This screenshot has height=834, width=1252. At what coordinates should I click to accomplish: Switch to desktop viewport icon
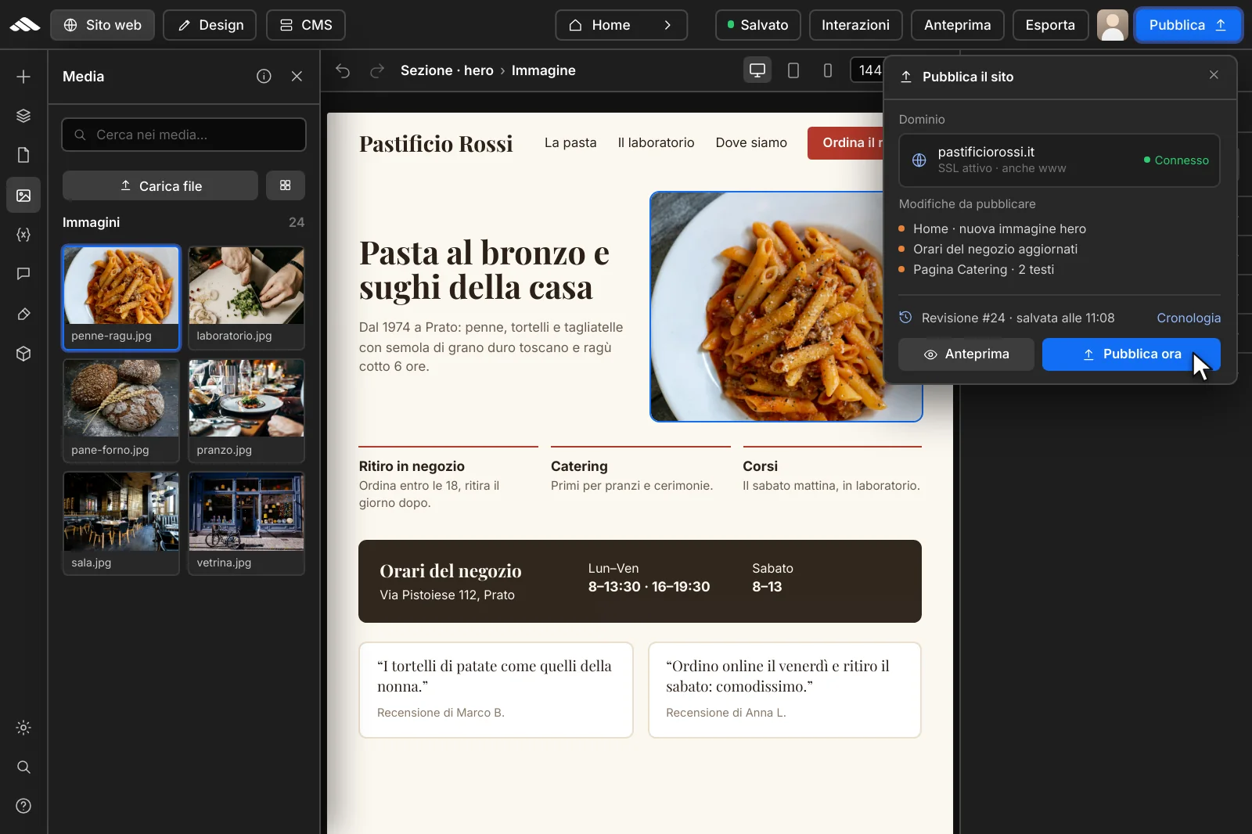tap(757, 70)
